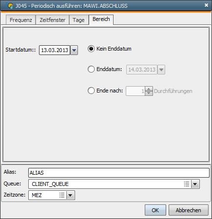Switch to the Frequenz tab
The width and height of the screenshot is (212, 219).
[x=21, y=20]
